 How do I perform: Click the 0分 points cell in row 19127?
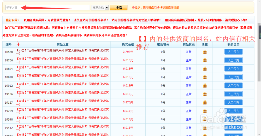coord(163,103)
